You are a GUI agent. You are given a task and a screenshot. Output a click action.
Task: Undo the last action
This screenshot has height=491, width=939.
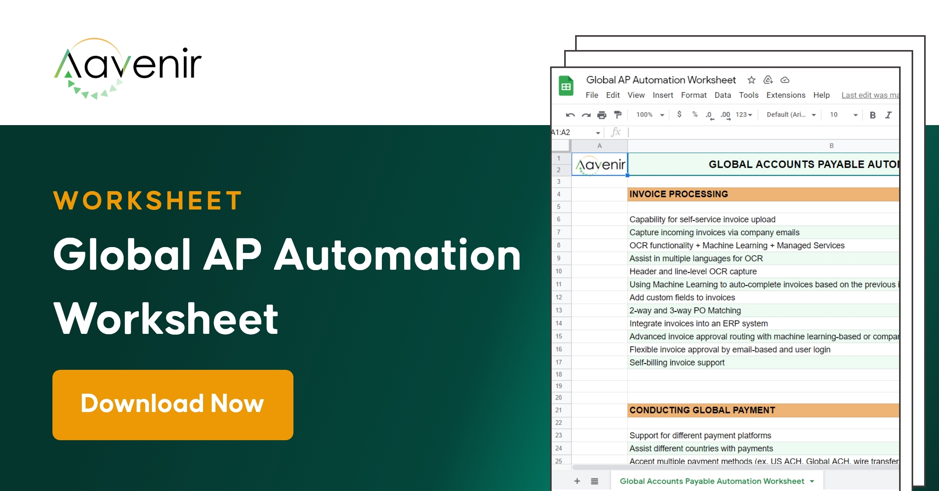(570, 115)
